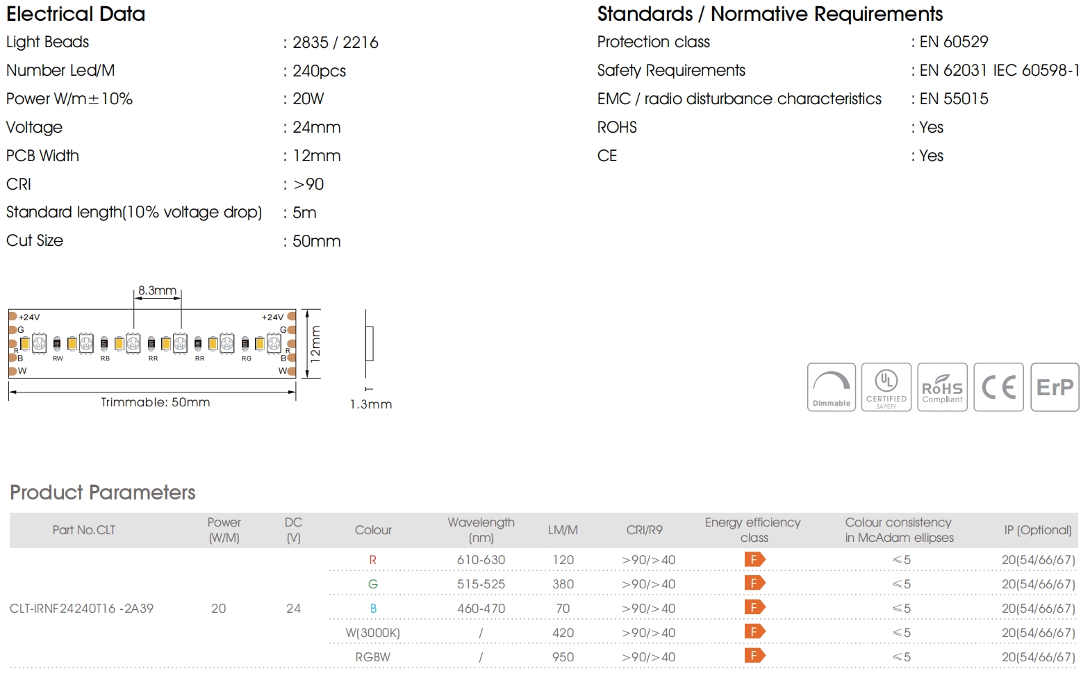Click the CE mark icon
The height and width of the screenshot is (678, 1090).
pyautogui.click(x=998, y=387)
